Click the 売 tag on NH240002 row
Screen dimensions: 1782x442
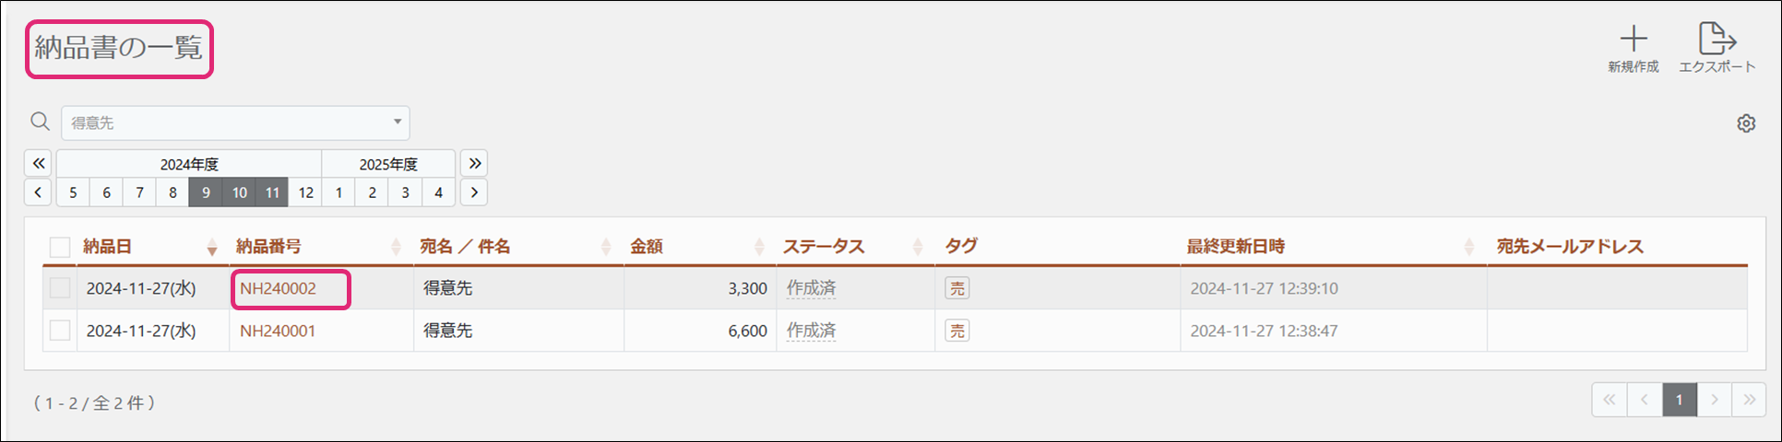957,288
